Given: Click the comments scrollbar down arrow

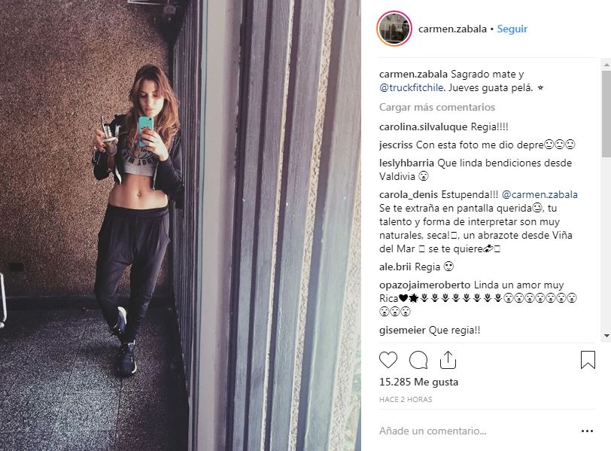Looking at the screenshot, I should (606, 335).
